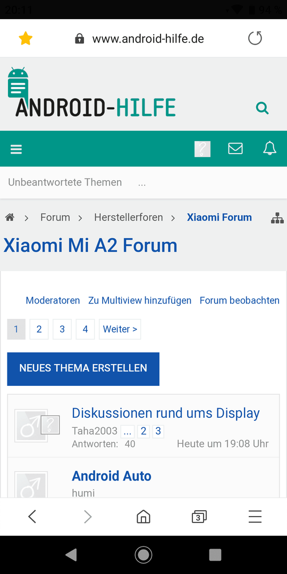
Task: Tap the yellow bookmark star icon
Action: (26, 38)
